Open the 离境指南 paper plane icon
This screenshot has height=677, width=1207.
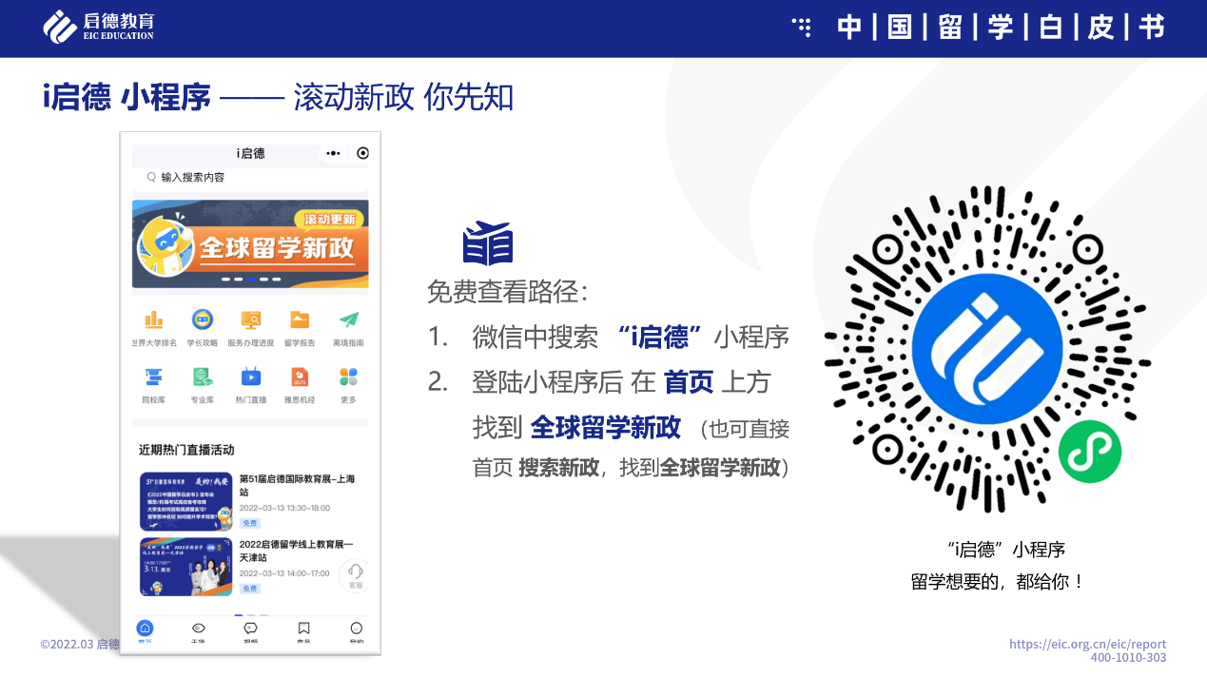(348, 320)
